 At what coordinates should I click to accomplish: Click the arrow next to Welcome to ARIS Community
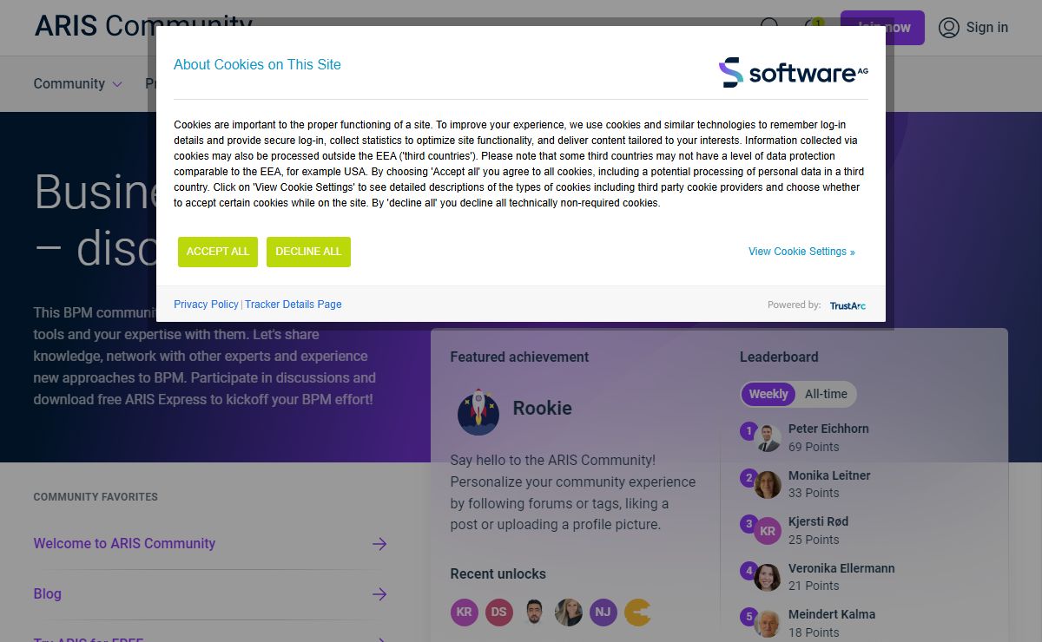(x=379, y=544)
